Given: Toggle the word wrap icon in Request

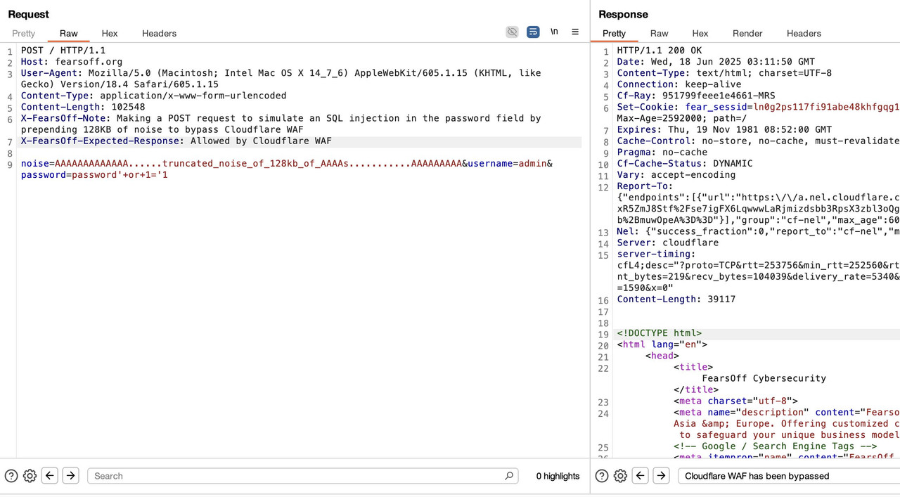Looking at the screenshot, I should pos(533,32).
